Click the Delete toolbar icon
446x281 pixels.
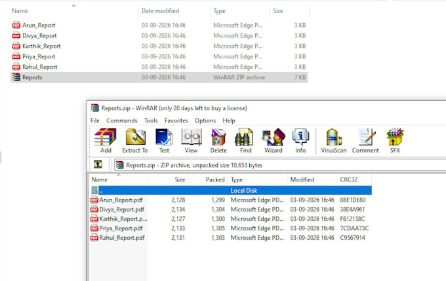click(x=218, y=141)
